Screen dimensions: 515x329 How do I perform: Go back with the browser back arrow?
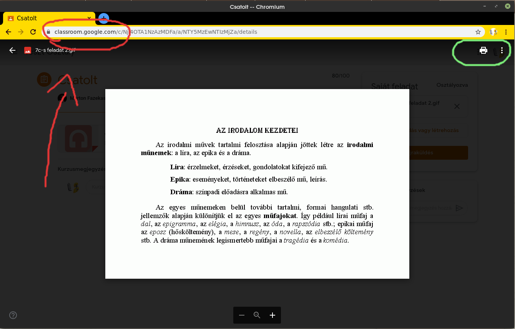click(x=8, y=32)
